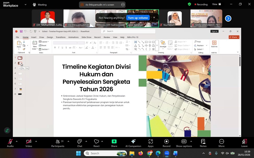Screen dimensions: 254x158
Task: Leave the meeting
Action: click(x=244, y=143)
